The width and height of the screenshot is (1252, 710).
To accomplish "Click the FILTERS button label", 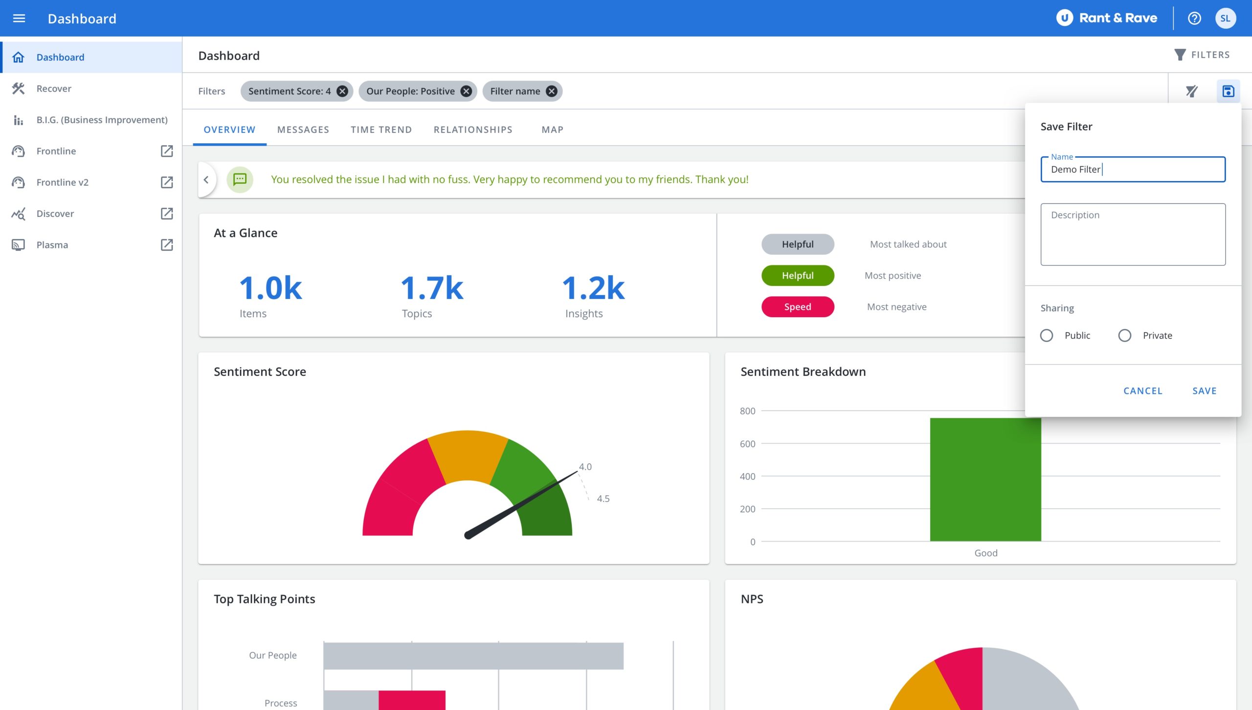I will coord(1210,55).
